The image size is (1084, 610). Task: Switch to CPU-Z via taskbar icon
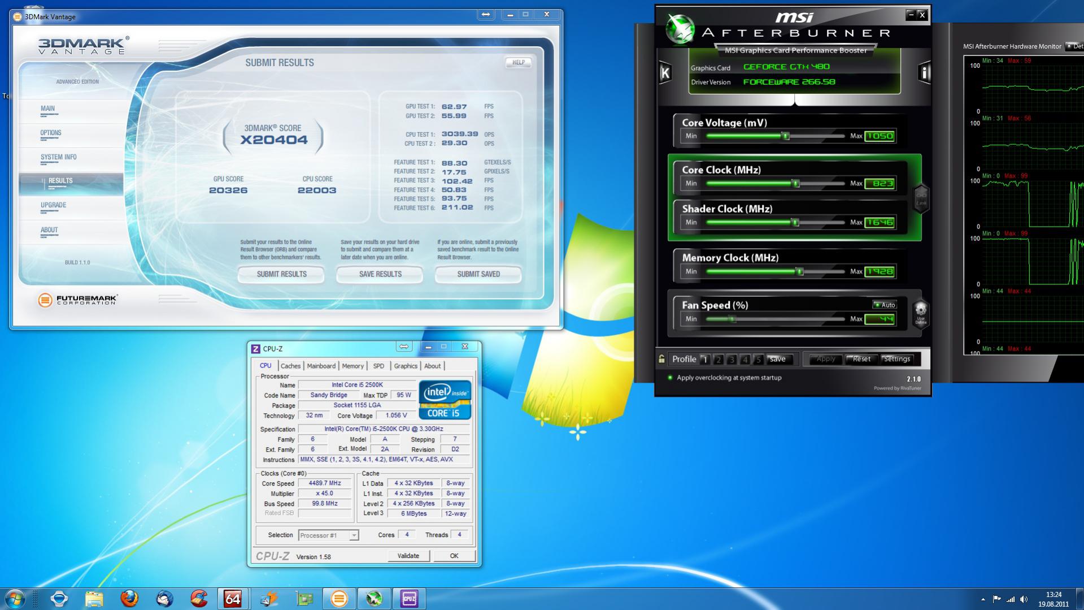click(x=409, y=598)
